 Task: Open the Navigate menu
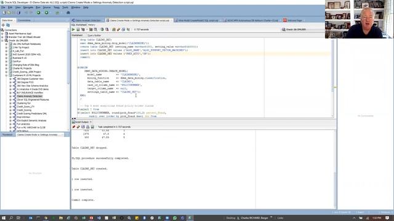pyautogui.click(x=28, y=7)
